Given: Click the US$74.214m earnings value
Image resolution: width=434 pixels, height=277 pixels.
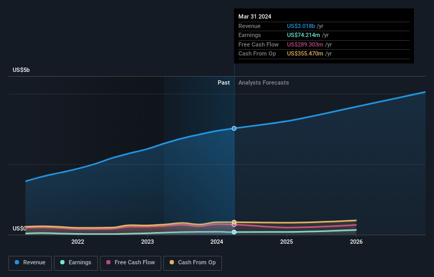Looking at the screenshot, I should [303, 35].
